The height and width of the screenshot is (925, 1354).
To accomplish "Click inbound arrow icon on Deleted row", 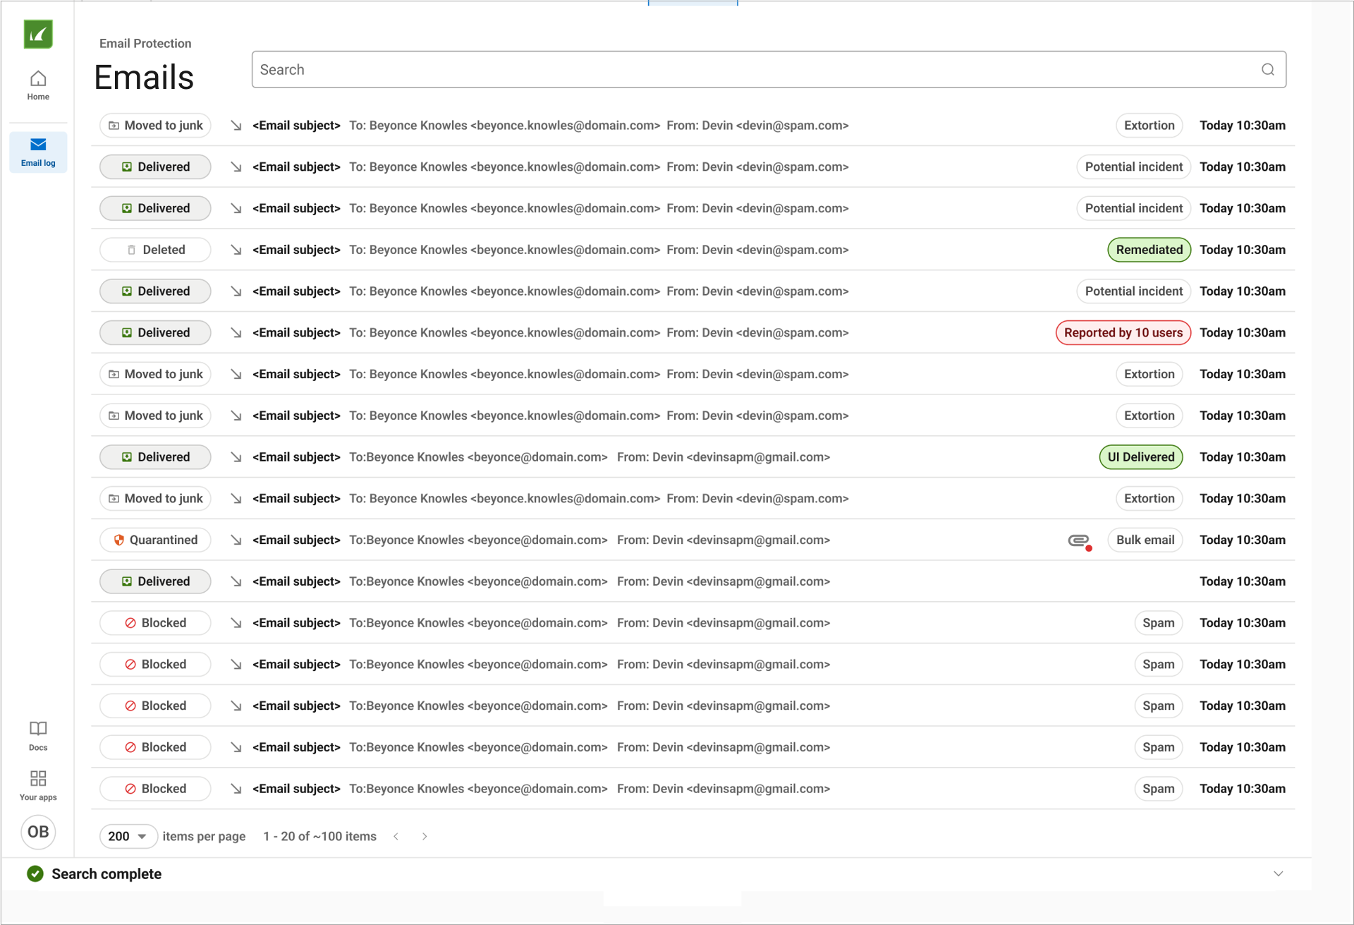I will point(236,250).
